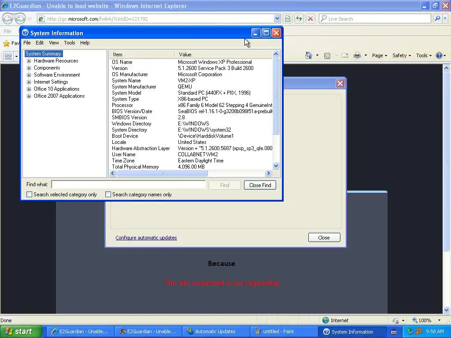
Task: Select the 'Total Physical Memory' row
Action: point(191,167)
